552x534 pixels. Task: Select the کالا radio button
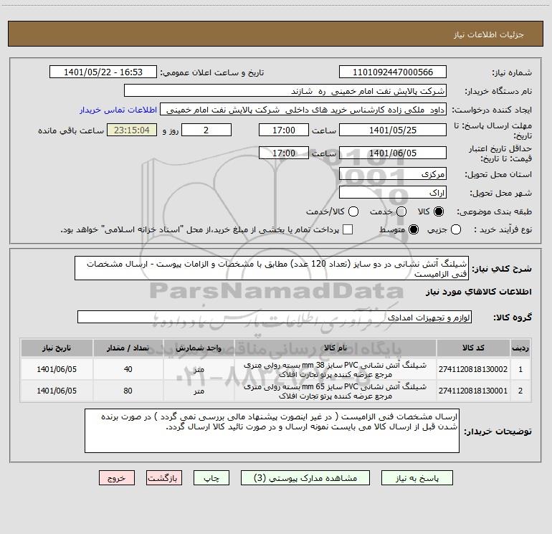tap(439, 211)
